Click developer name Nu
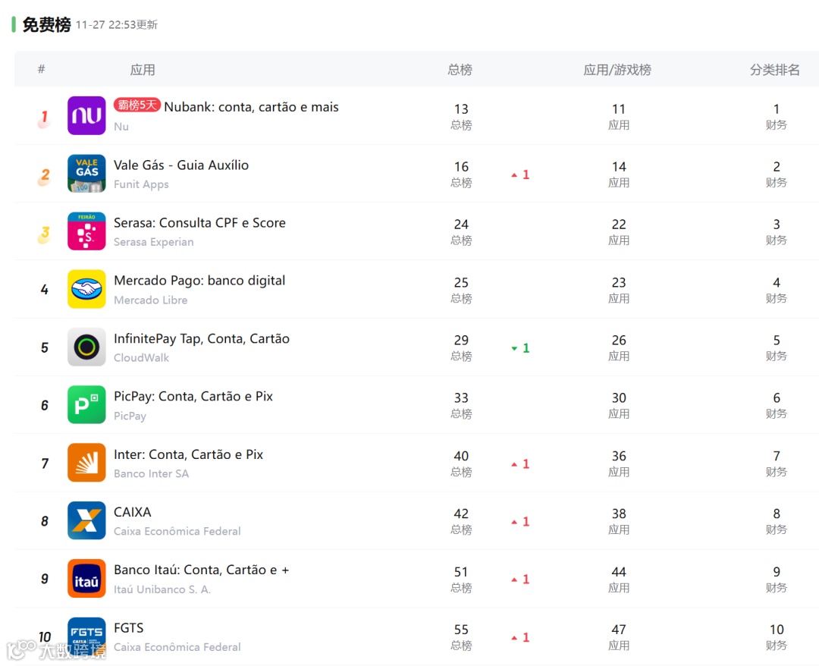Screen dimensions: 819x666 click(121, 127)
